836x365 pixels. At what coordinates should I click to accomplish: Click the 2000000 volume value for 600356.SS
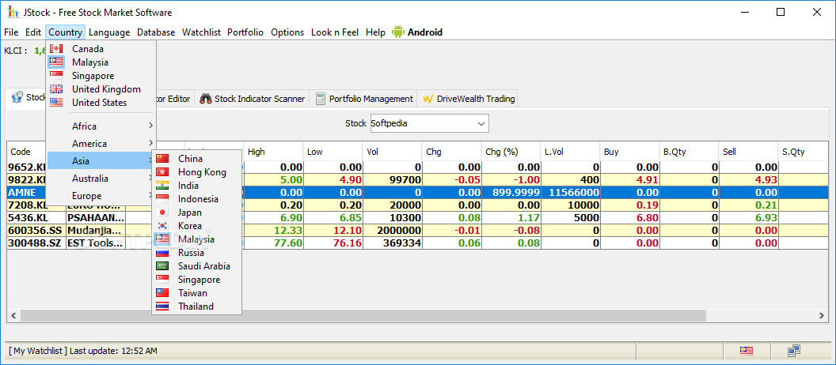(x=399, y=231)
